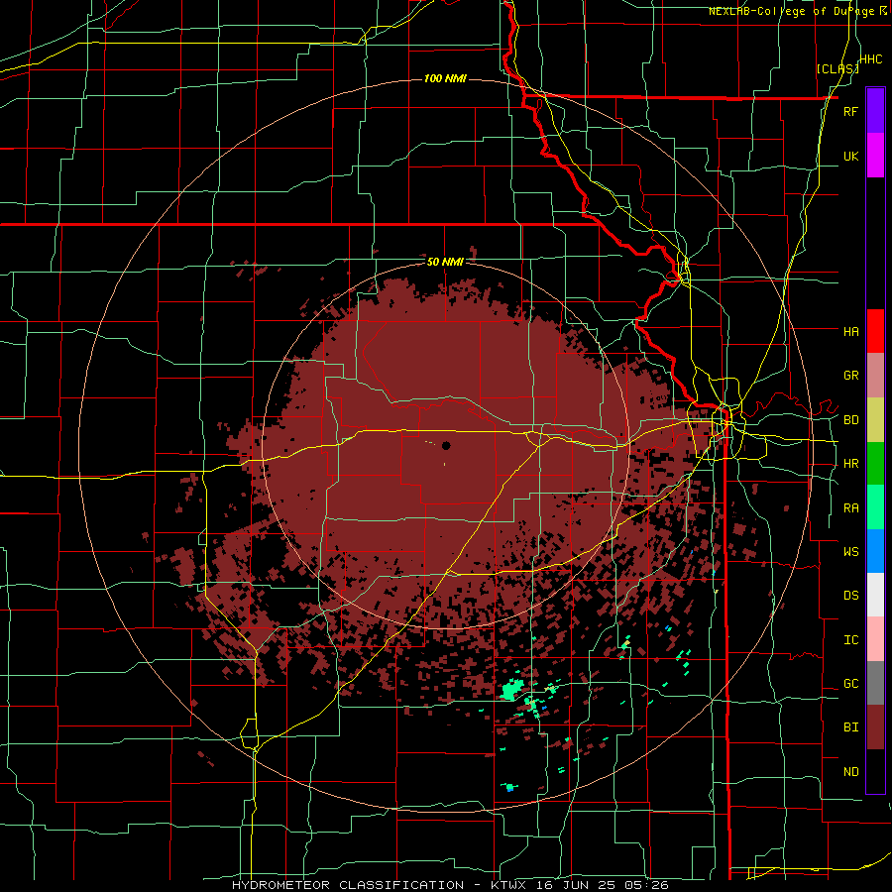Click the '100 NMI' range ring label

[445, 78]
